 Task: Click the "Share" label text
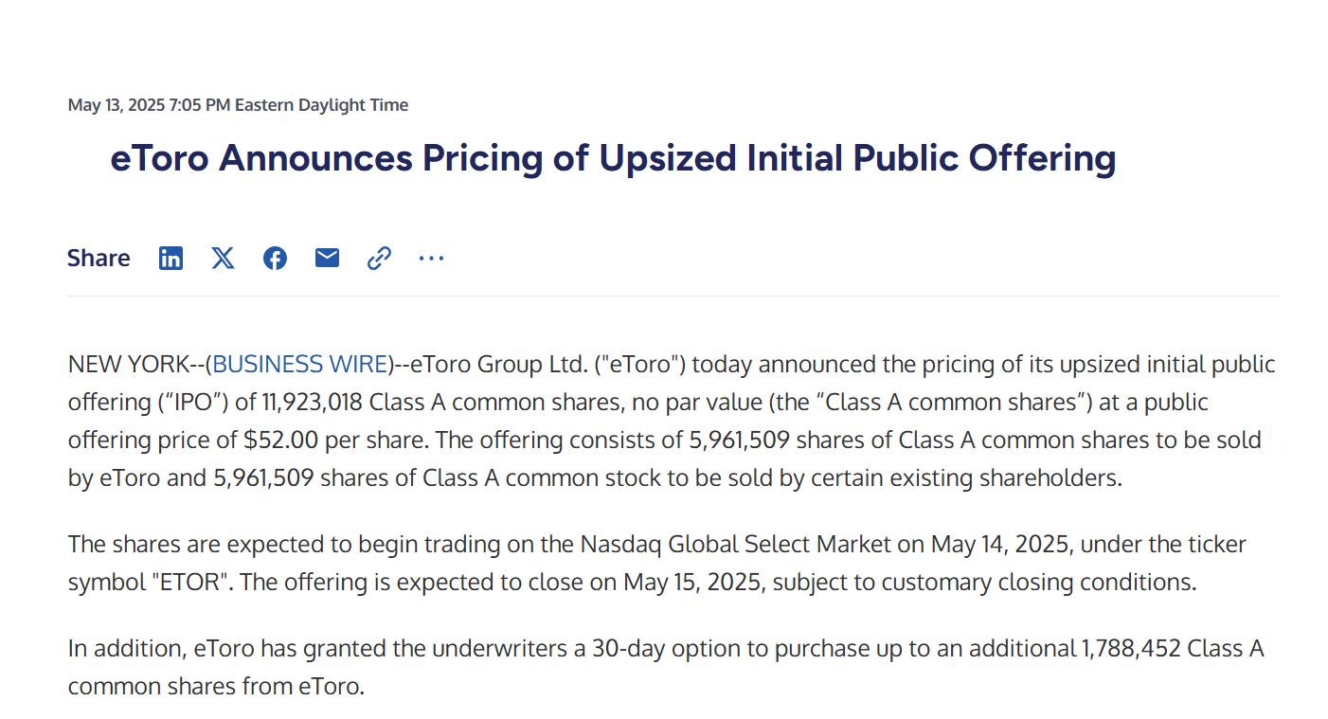99,258
